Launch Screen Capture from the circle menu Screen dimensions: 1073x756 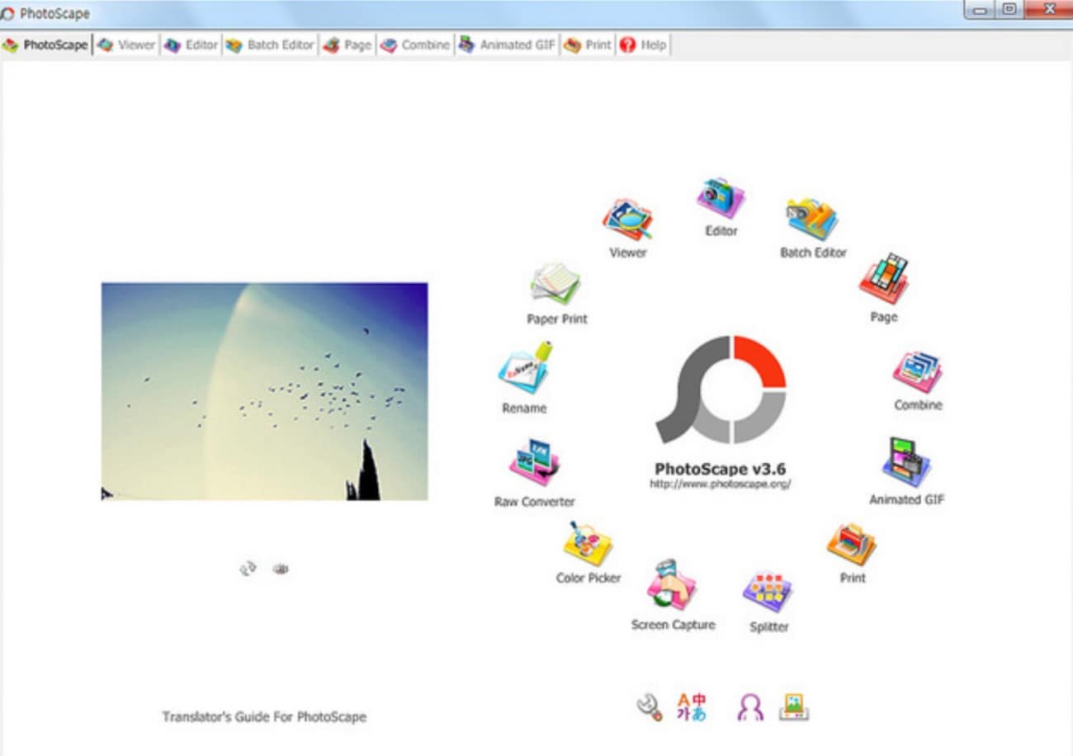click(x=671, y=586)
